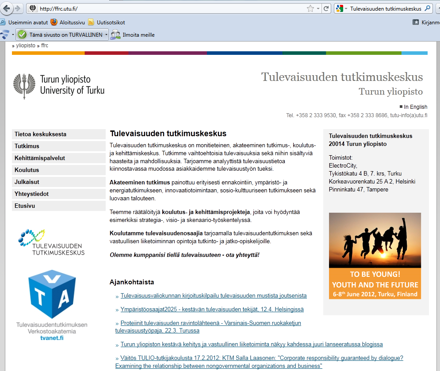The height and width of the screenshot is (371, 440).
Task: Open the Google search engine icon selector
Action: (340, 9)
